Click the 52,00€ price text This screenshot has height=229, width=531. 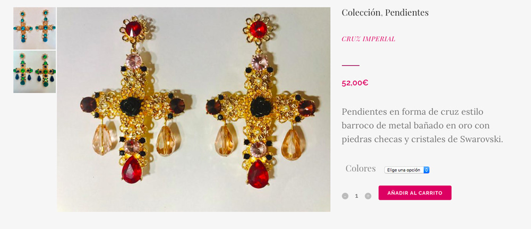click(355, 83)
